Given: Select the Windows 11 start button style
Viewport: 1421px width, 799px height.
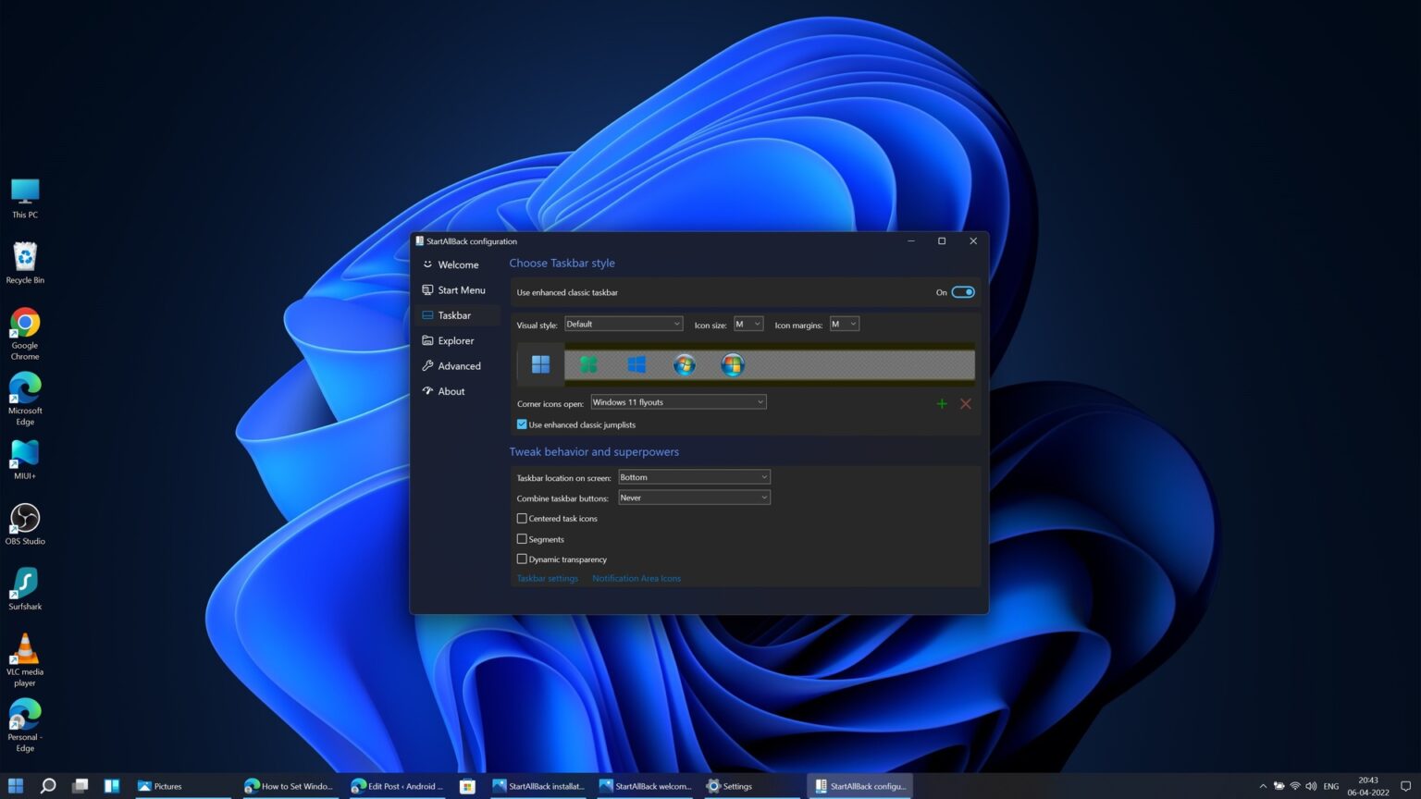Looking at the screenshot, I should point(540,365).
